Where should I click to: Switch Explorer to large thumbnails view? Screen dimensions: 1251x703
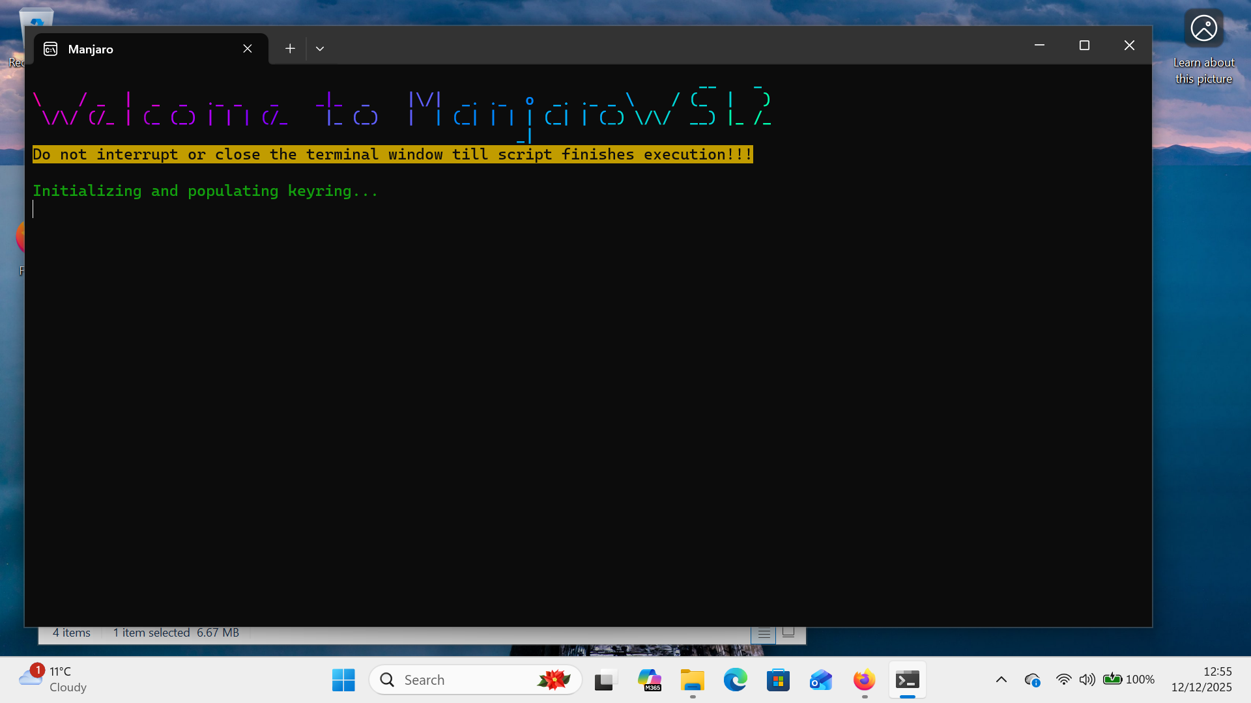click(x=788, y=631)
